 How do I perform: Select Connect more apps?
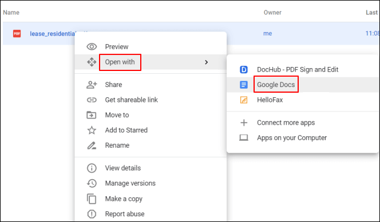pos(303,122)
